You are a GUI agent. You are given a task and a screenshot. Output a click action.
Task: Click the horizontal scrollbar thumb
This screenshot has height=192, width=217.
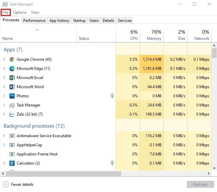[x=63, y=174]
